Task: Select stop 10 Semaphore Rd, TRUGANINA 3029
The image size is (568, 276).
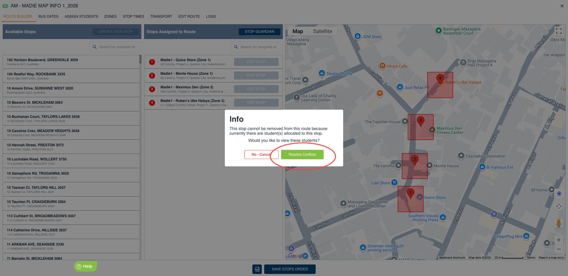Action: pos(71,175)
